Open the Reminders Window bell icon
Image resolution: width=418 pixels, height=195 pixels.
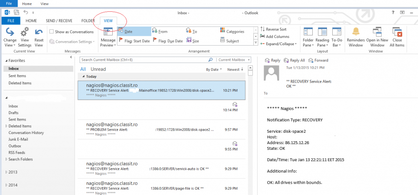356,33
